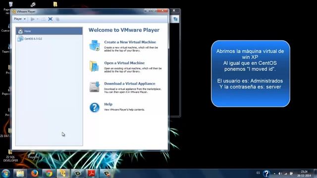Open the Unity desktop shortcut icon

pos(33,4)
